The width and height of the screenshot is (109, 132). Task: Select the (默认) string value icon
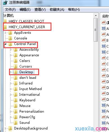(x=104, y=23)
